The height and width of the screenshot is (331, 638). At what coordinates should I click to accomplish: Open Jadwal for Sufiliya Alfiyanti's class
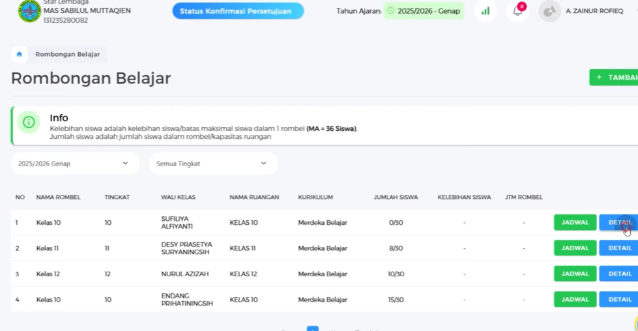[x=575, y=222]
